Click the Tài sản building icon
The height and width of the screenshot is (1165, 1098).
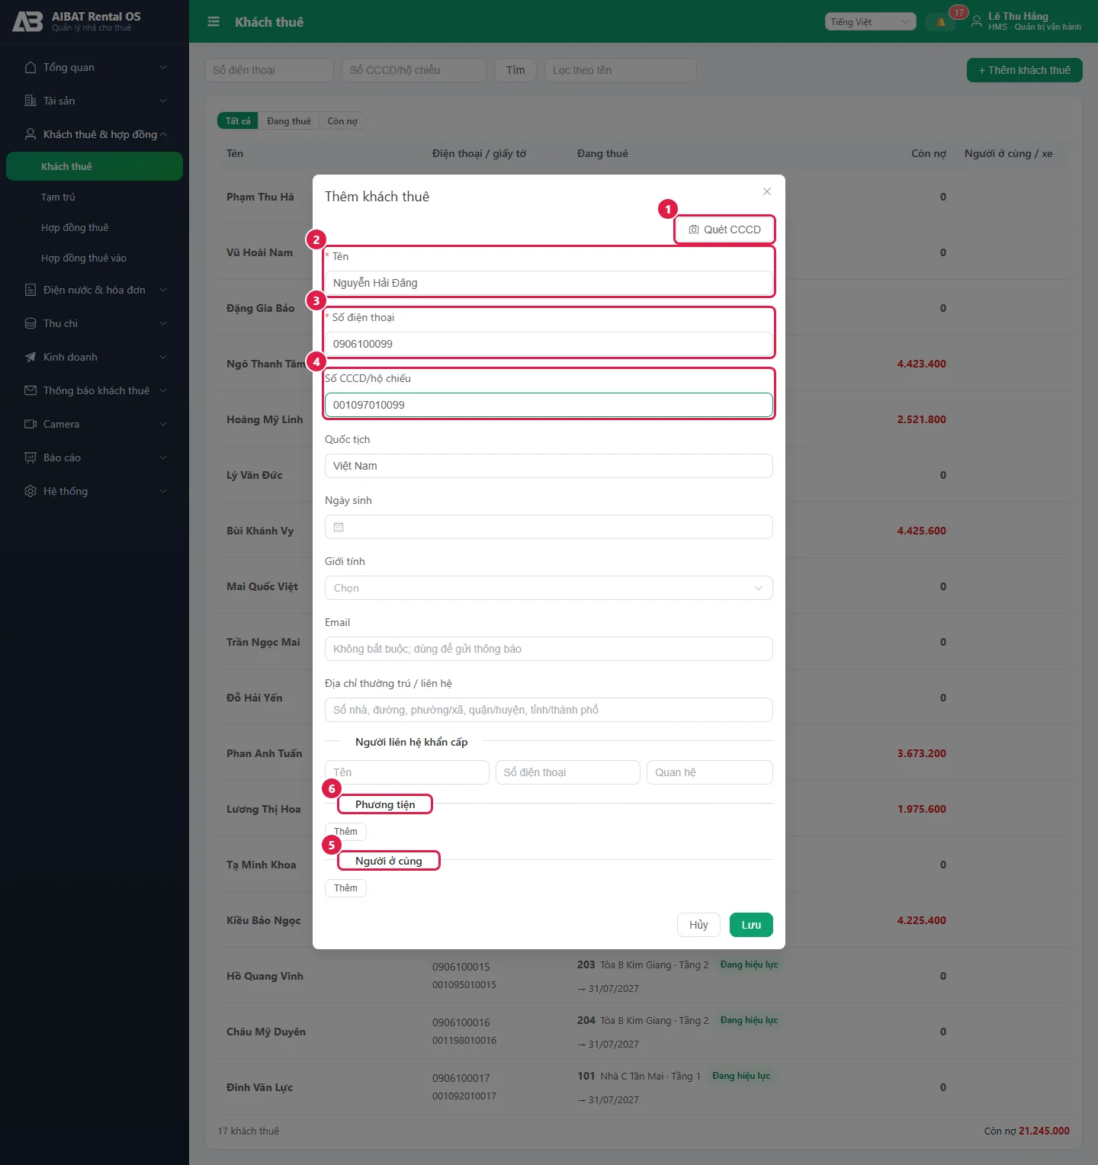(x=30, y=101)
